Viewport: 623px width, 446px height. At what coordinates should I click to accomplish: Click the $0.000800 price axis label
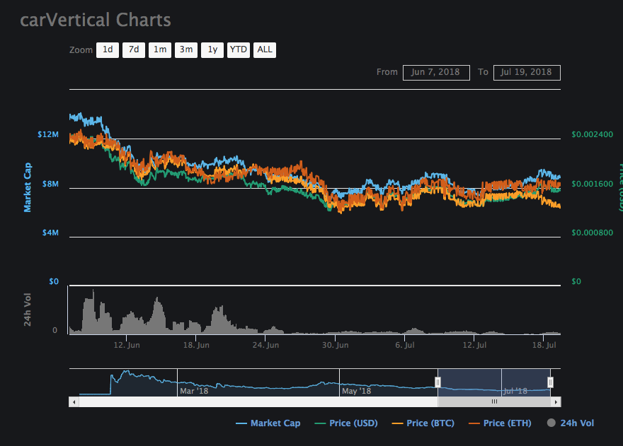592,233
